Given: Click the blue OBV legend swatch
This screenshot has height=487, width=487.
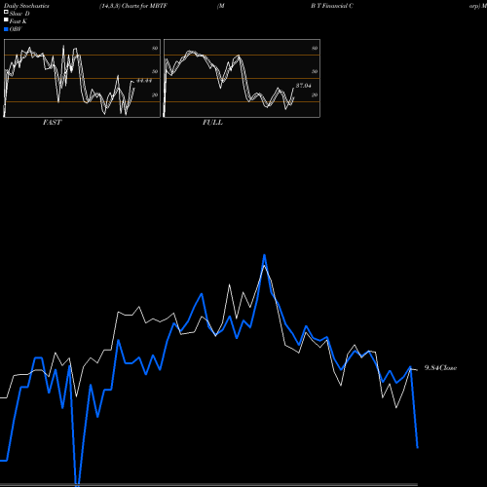Looking at the screenshot, I should click(6, 29).
